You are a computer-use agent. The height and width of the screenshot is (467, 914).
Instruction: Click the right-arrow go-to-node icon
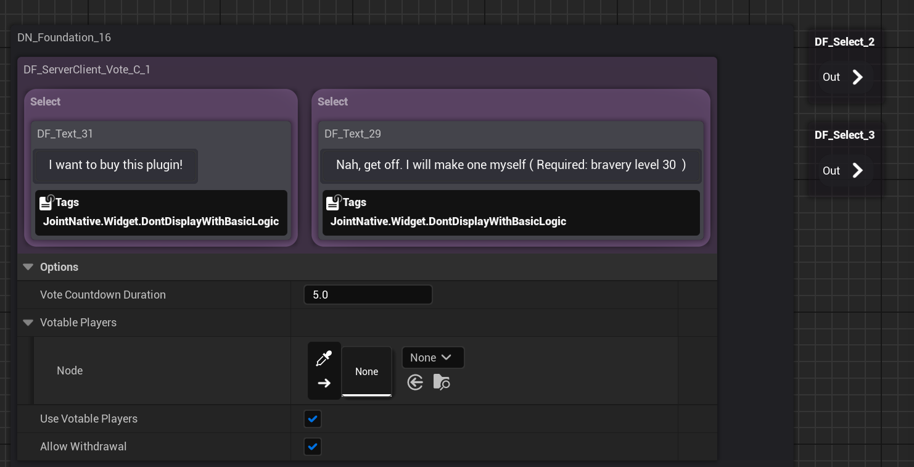pyautogui.click(x=324, y=384)
